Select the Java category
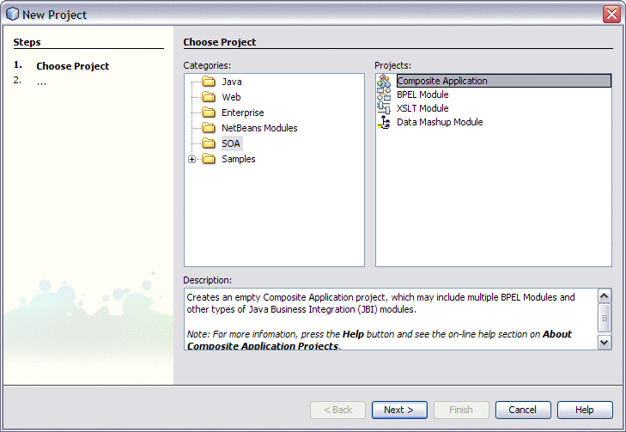 [x=232, y=82]
